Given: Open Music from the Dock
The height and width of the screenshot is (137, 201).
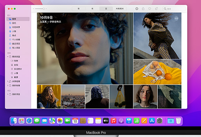Looking at the screenshot, I should coord(114,121).
